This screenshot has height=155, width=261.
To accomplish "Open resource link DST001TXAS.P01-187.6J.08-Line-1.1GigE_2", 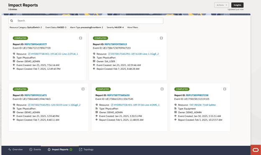I will pos(135,54).
